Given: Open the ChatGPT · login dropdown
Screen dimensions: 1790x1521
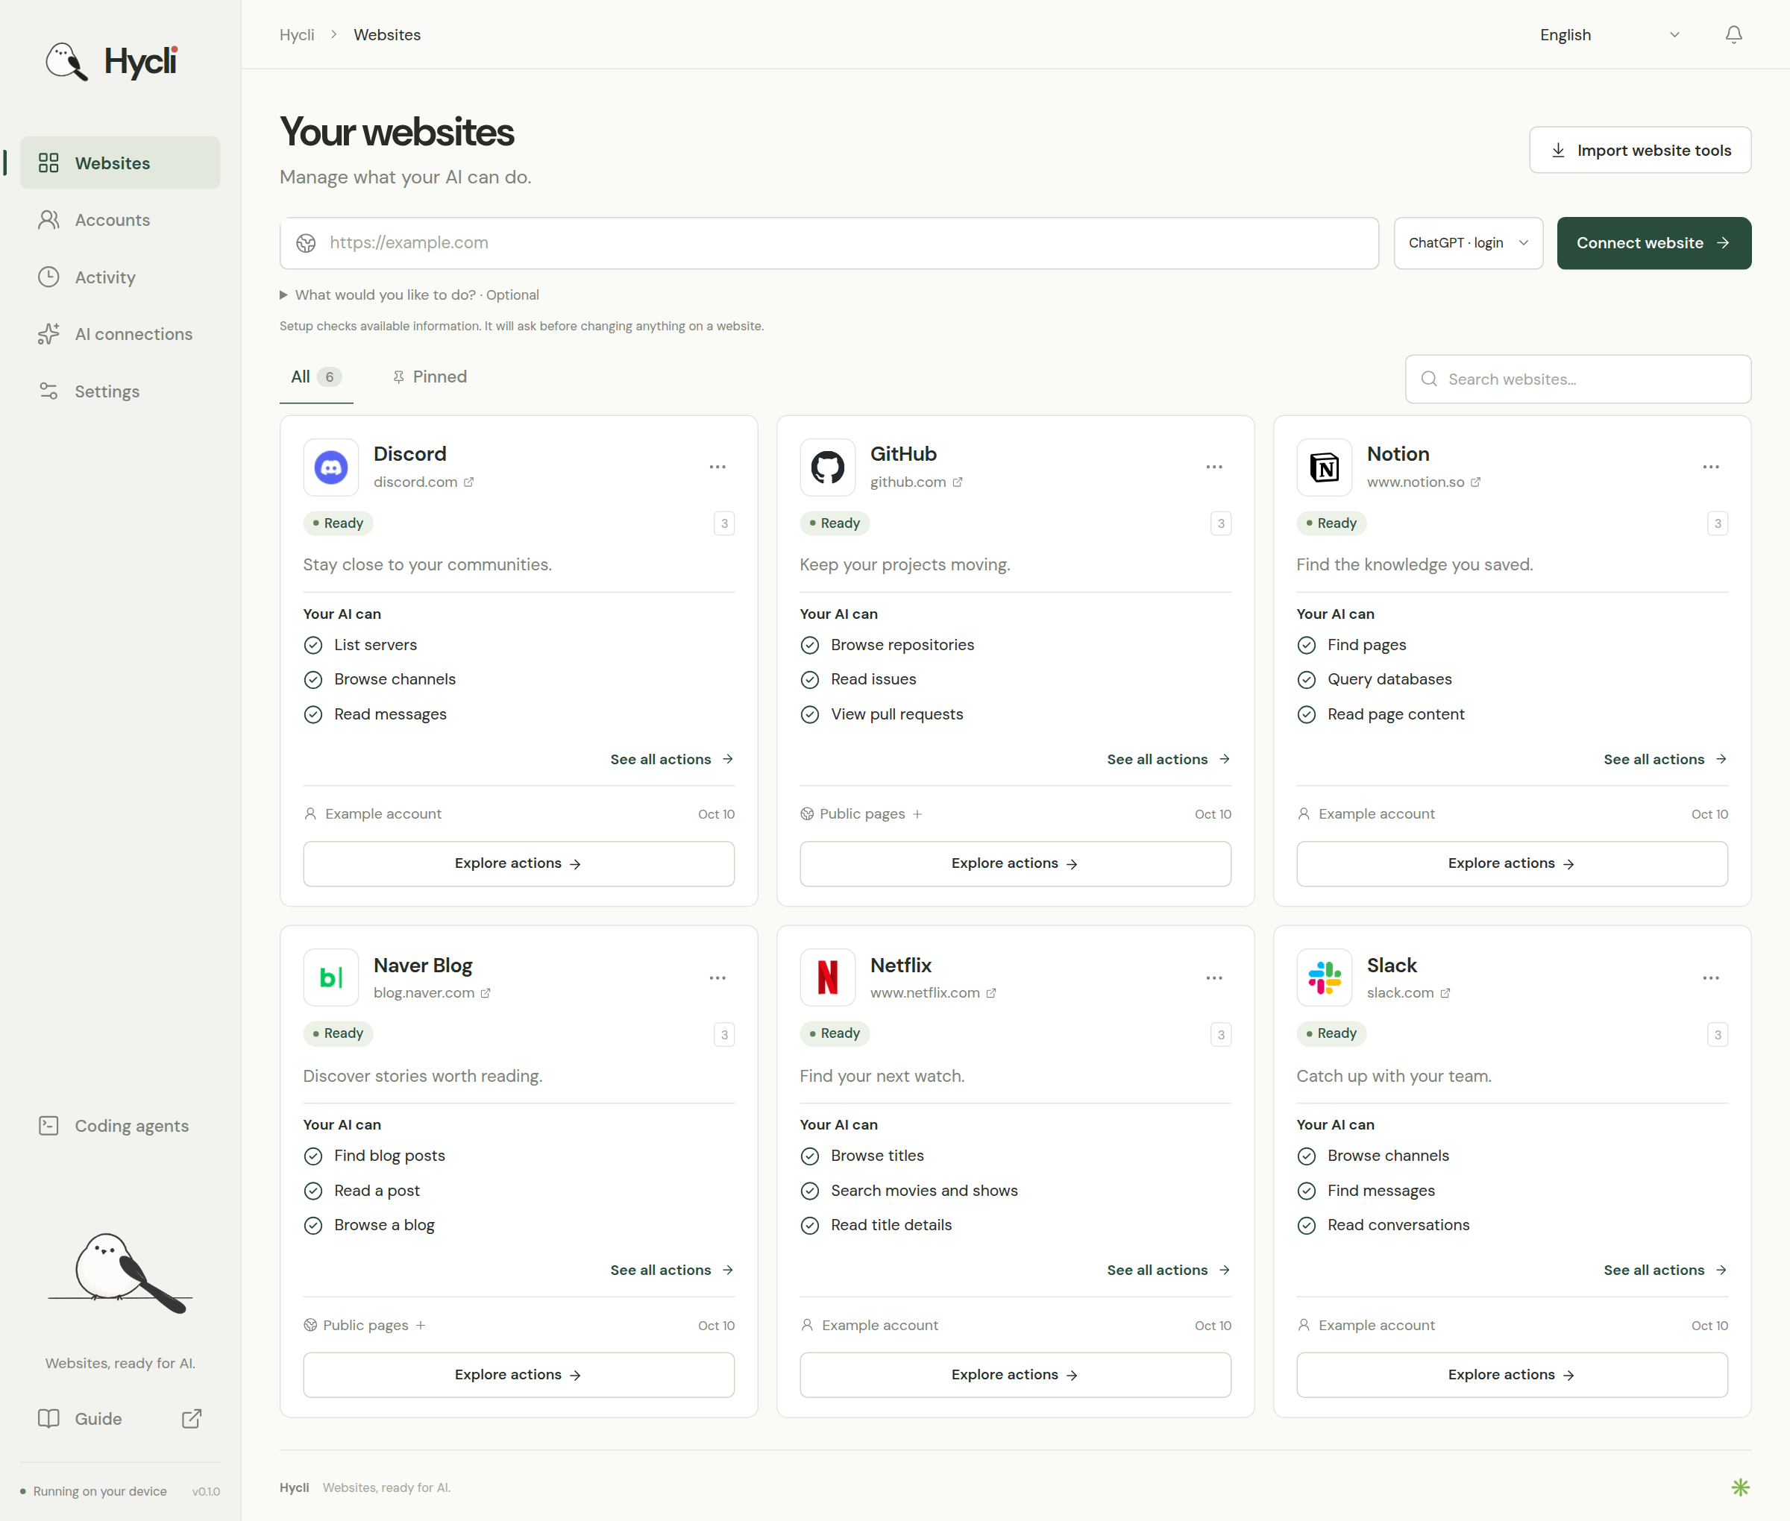Looking at the screenshot, I should (1469, 243).
